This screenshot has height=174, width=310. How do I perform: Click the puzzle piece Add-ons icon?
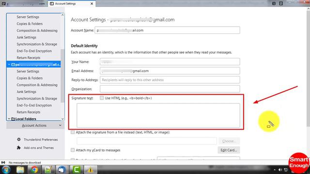(19, 147)
